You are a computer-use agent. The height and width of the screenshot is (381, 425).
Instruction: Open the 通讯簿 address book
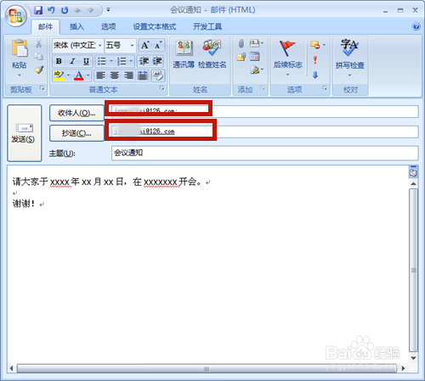[x=184, y=55]
